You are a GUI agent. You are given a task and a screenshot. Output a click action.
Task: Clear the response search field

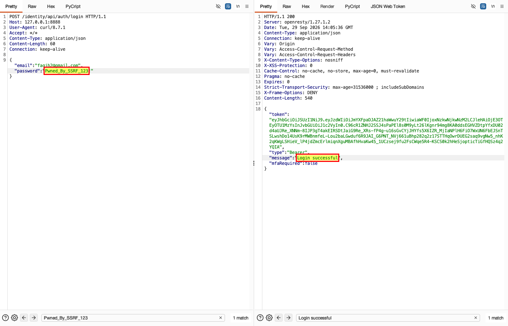pos(476,318)
